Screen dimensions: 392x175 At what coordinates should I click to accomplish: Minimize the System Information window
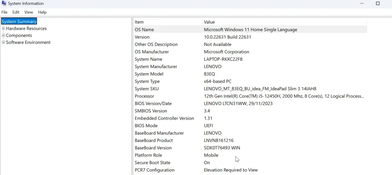tap(362, 3)
